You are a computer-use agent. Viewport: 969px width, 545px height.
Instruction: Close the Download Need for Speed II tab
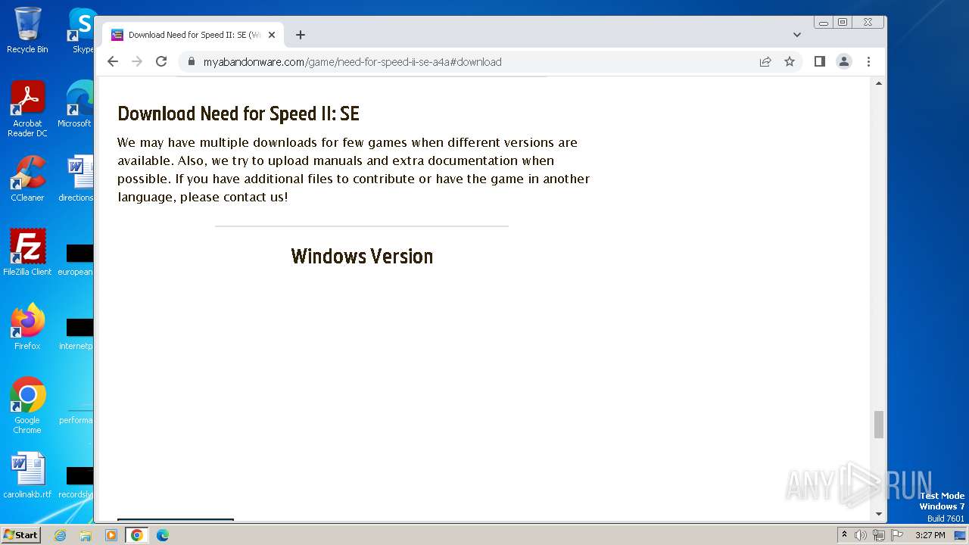pyautogui.click(x=272, y=35)
